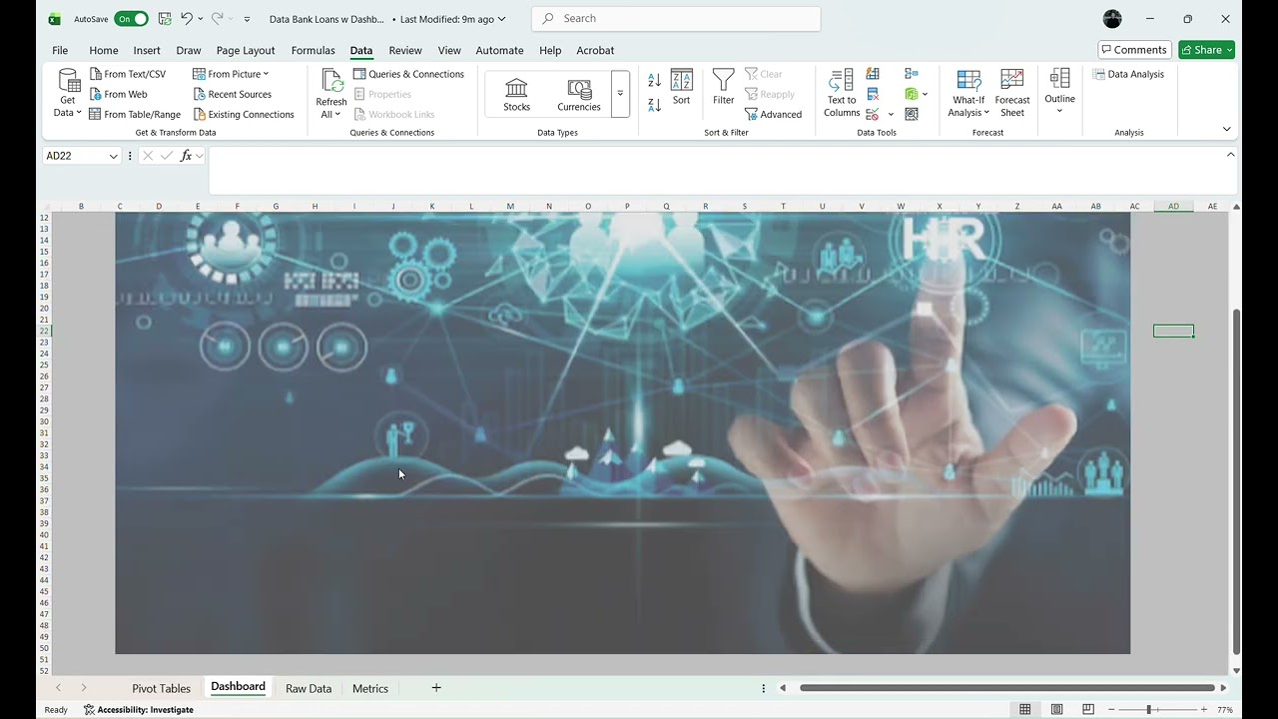Open Recent Sources
The width and height of the screenshot is (1278, 719).
233,94
